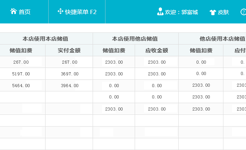Click the cell showing 3964.00
Image resolution: width=246 pixels, height=150 pixels.
(x=69, y=86)
